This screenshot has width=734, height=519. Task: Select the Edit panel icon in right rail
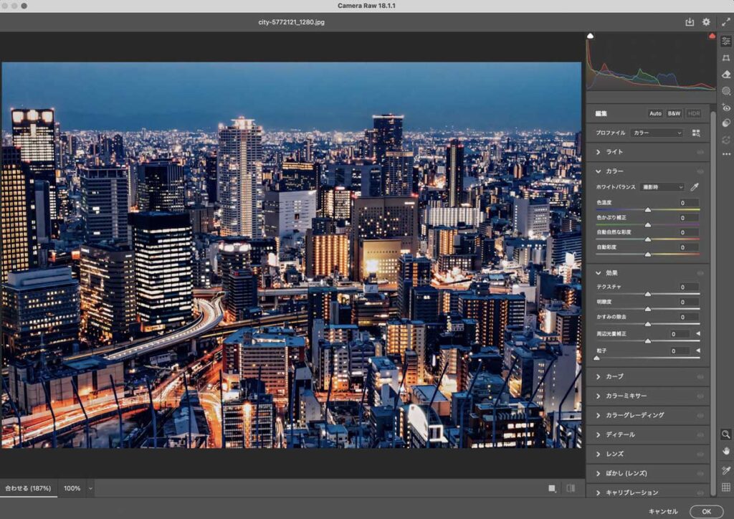(x=726, y=41)
